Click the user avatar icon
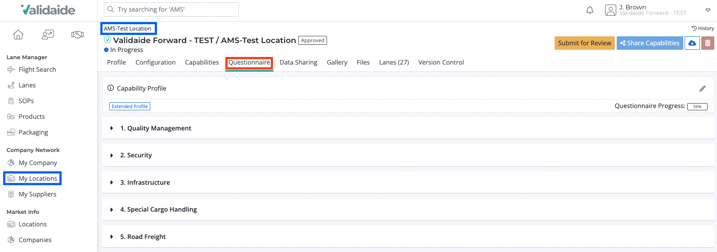The height and width of the screenshot is (252, 717). click(610, 10)
